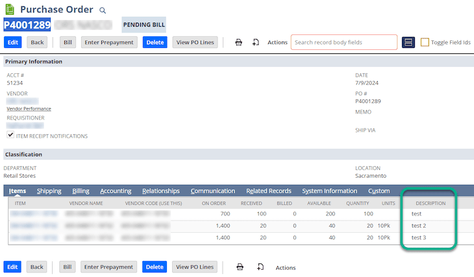Click the top new note document icon
This screenshot has height=277, width=474.
coord(256,42)
